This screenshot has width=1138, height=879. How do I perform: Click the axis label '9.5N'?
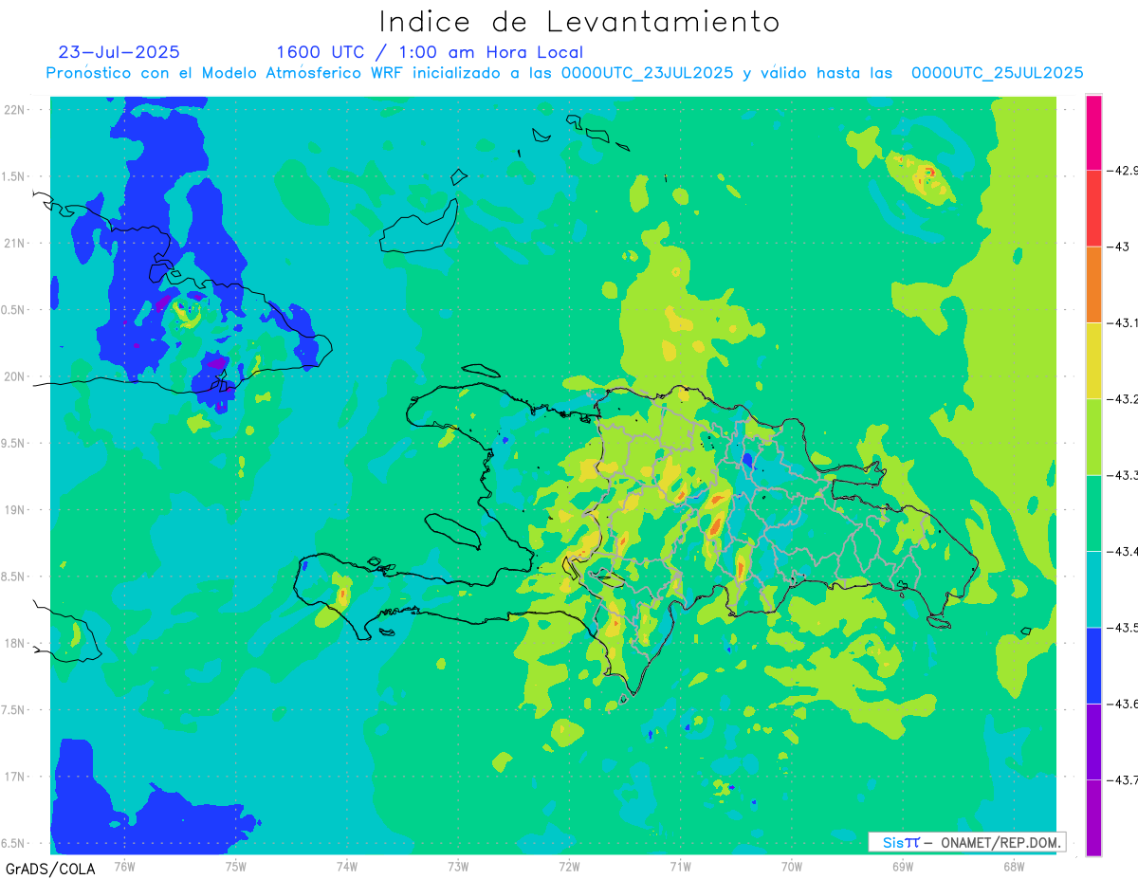click(13, 444)
